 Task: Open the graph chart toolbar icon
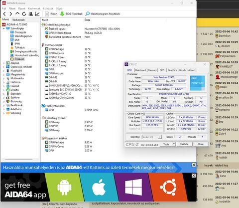(x=37, y=14)
